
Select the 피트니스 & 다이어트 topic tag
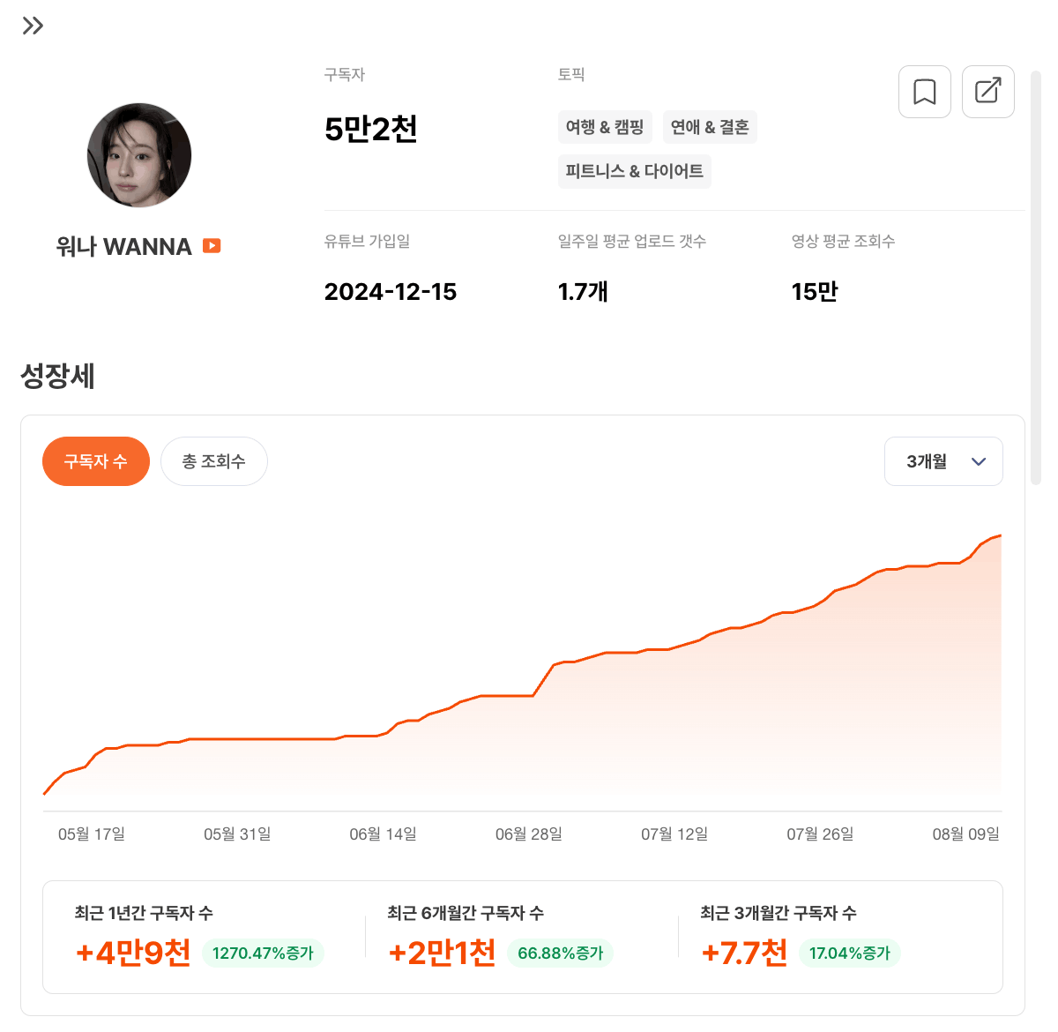click(635, 171)
